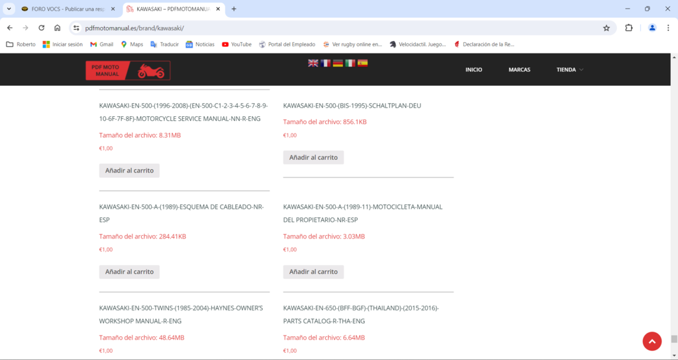
Task: View site information icon in address bar
Action: (x=77, y=28)
